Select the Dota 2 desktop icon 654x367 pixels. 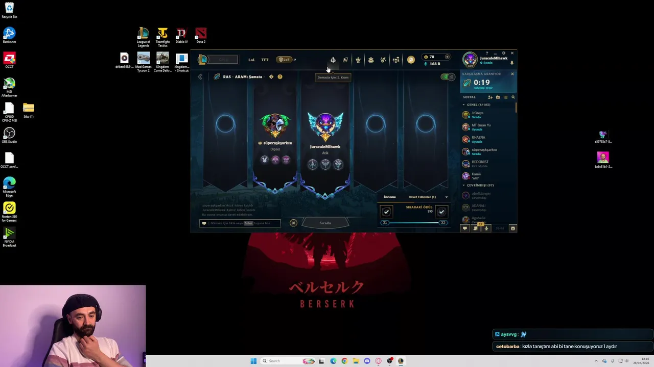(x=201, y=34)
